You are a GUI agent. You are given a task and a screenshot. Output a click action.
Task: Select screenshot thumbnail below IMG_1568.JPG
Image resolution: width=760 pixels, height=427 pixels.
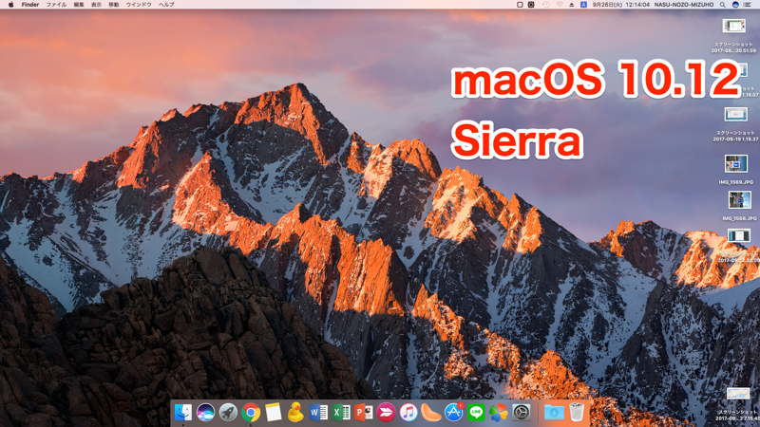coord(739,235)
